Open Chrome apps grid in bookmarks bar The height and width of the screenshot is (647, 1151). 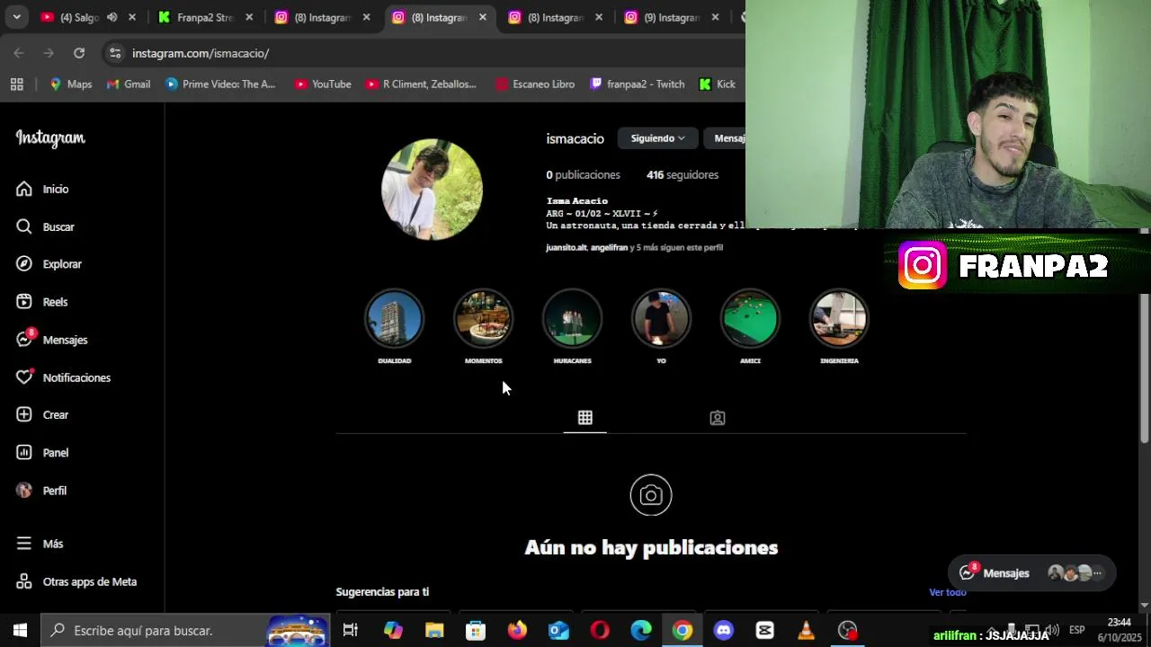click(x=16, y=84)
